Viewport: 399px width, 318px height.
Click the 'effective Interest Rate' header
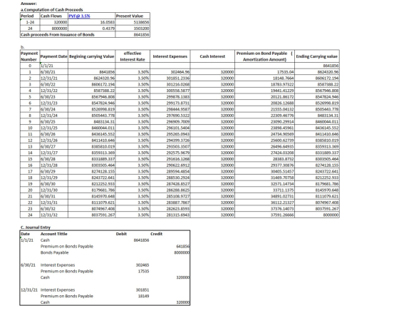[133, 56]
